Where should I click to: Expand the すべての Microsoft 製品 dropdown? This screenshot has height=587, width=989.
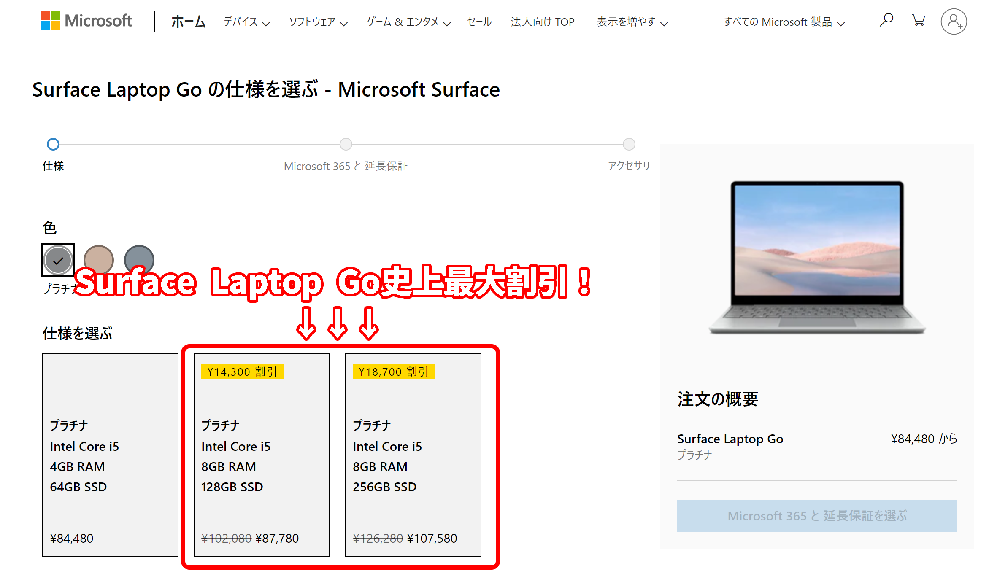[784, 22]
